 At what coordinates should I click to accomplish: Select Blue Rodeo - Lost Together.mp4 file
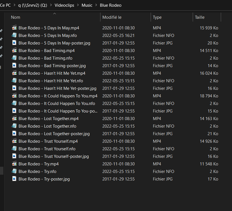49,119
